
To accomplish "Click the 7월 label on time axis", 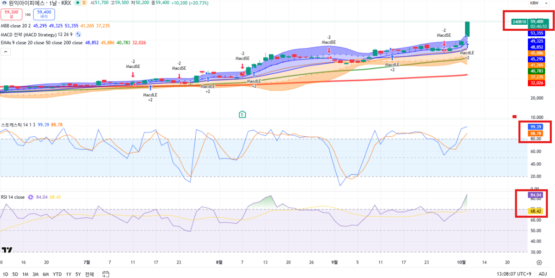I will pyautogui.click(x=87, y=262).
